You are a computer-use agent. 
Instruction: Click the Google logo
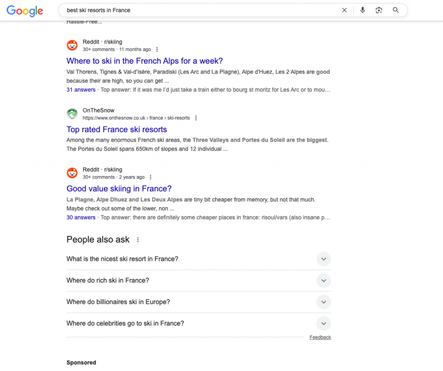(25, 11)
